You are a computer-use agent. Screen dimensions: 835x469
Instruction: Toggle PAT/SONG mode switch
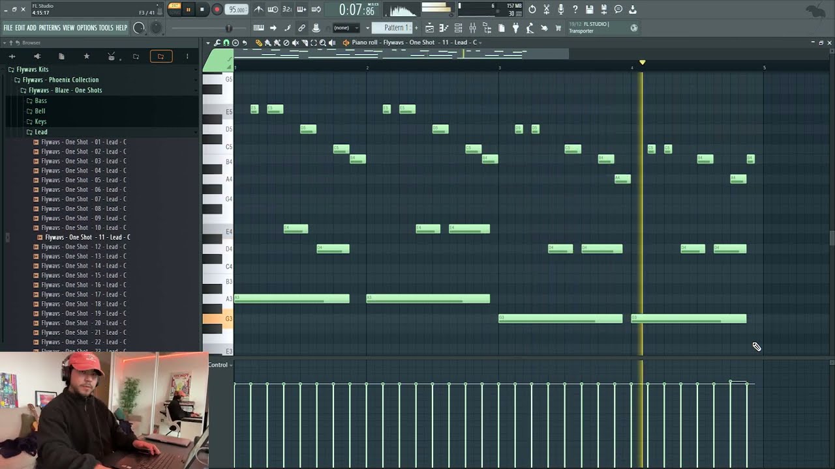(x=174, y=9)
